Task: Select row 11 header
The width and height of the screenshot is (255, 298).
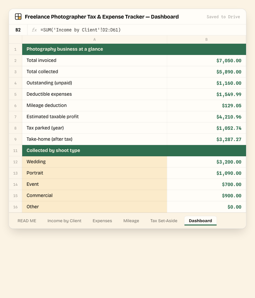Action: pyautogui.click(x=16, y=151)
